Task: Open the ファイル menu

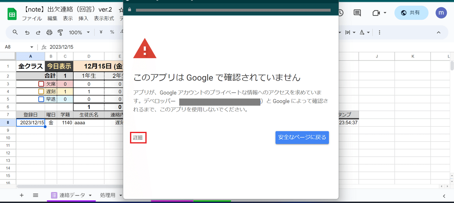Action: pos(32,18)
